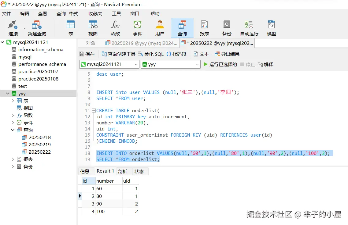
Task: Select the test database
Action: coord(22,86)
